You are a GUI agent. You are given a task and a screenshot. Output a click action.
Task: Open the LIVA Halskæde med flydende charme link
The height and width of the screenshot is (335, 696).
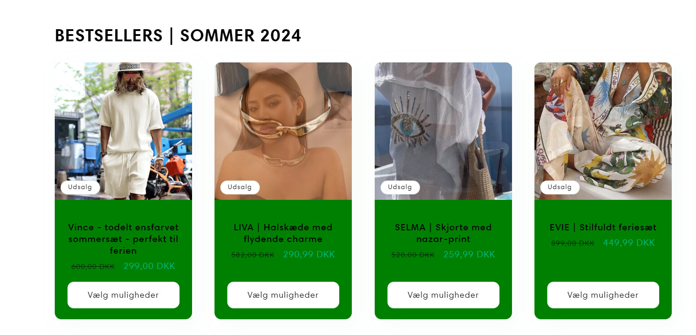(283, 233)
